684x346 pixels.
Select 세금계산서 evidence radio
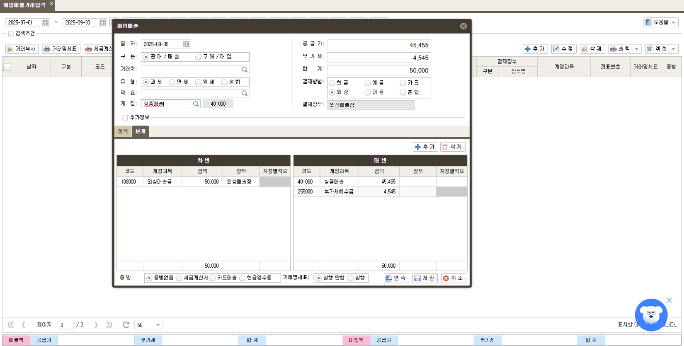tap(179, 278)
